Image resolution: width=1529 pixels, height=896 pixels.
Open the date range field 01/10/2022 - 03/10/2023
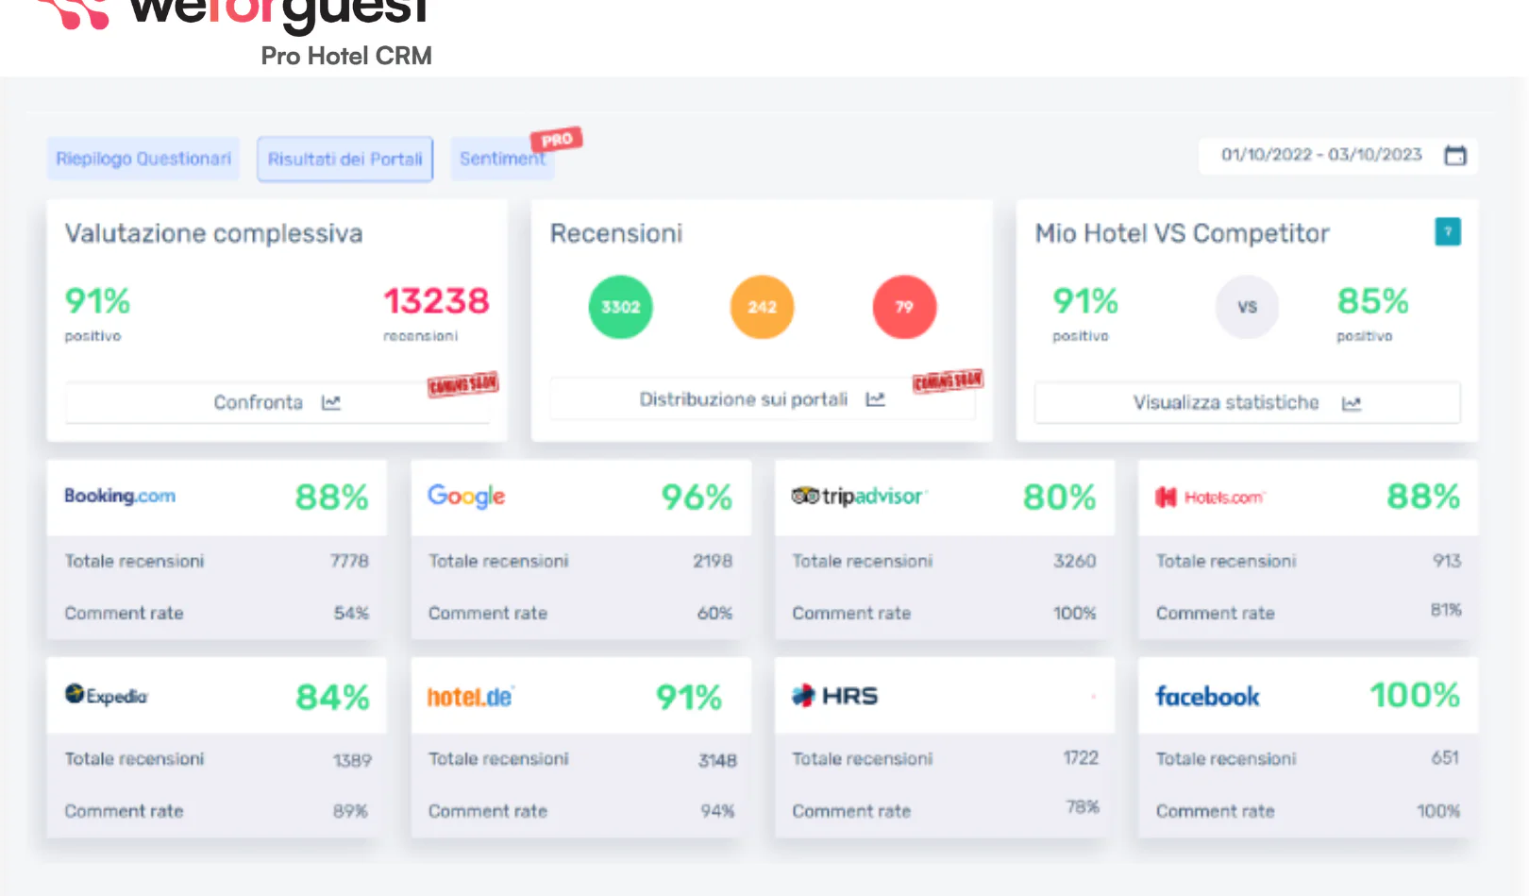click(x=1319, y=154)
